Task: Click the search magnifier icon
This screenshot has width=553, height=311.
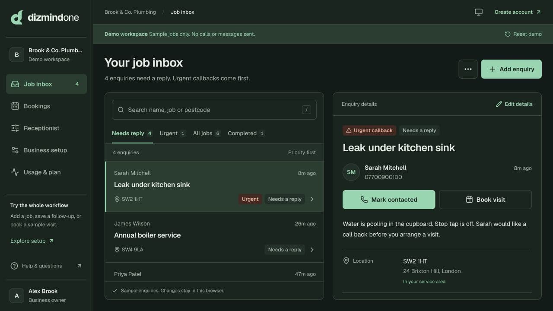Action: point(121,110)
